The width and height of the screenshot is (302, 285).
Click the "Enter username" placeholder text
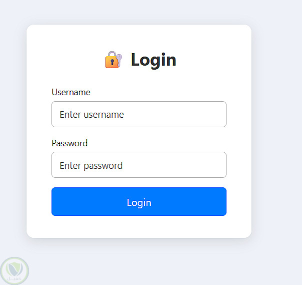91,114
